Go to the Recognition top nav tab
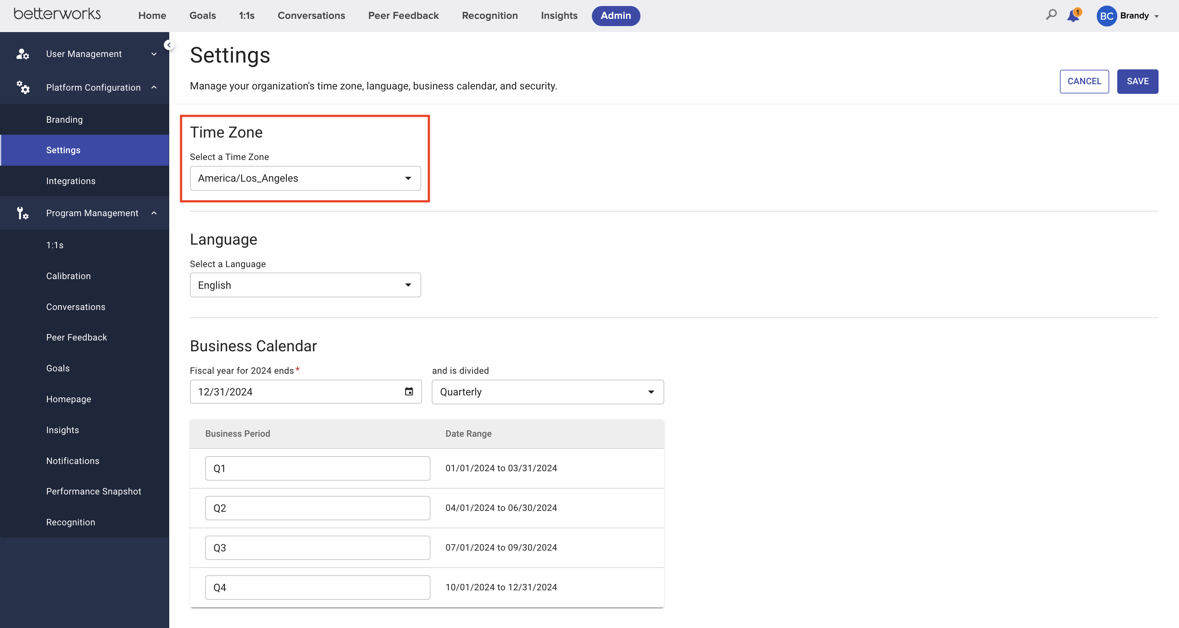Image resolution: width=1179 pixels, height=628 pixels. pyautogui.click(x=490, y=16)
